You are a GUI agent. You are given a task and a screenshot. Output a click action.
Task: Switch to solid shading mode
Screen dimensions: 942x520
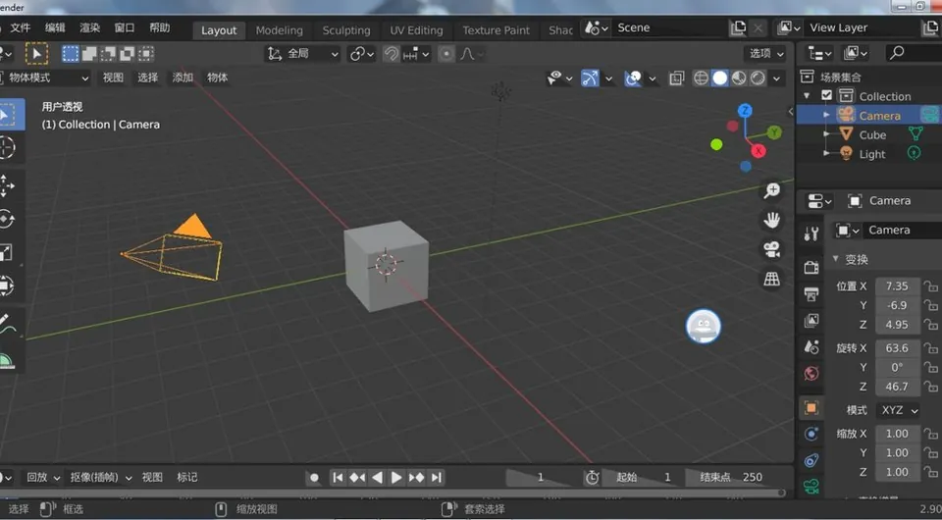(719, 78)
